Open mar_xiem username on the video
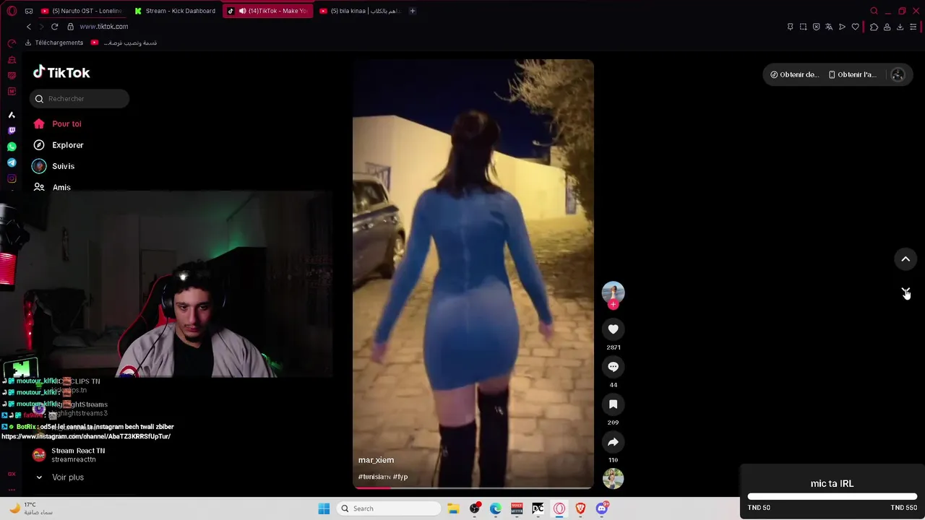 pyautogui.click(x=376, y=460)
